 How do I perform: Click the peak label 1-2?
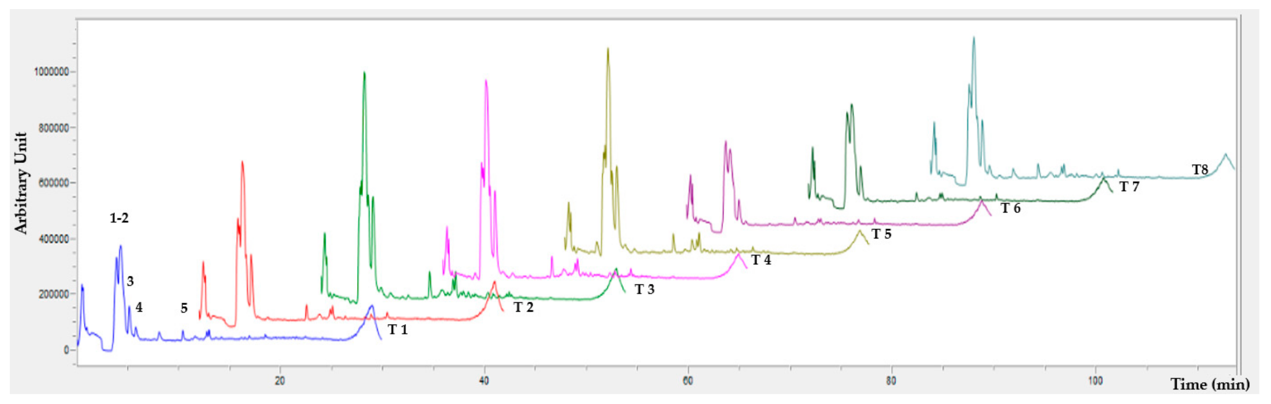click(119, 218)
